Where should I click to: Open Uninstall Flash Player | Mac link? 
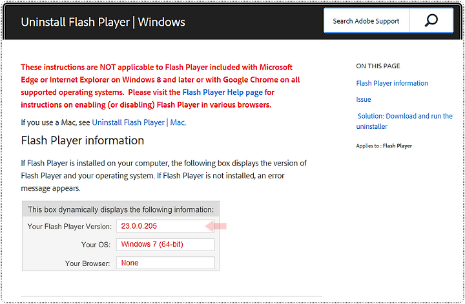[138, 122]
